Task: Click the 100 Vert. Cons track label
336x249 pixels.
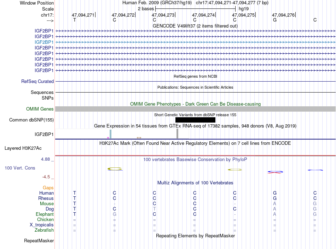Action: tap(20, 168)
